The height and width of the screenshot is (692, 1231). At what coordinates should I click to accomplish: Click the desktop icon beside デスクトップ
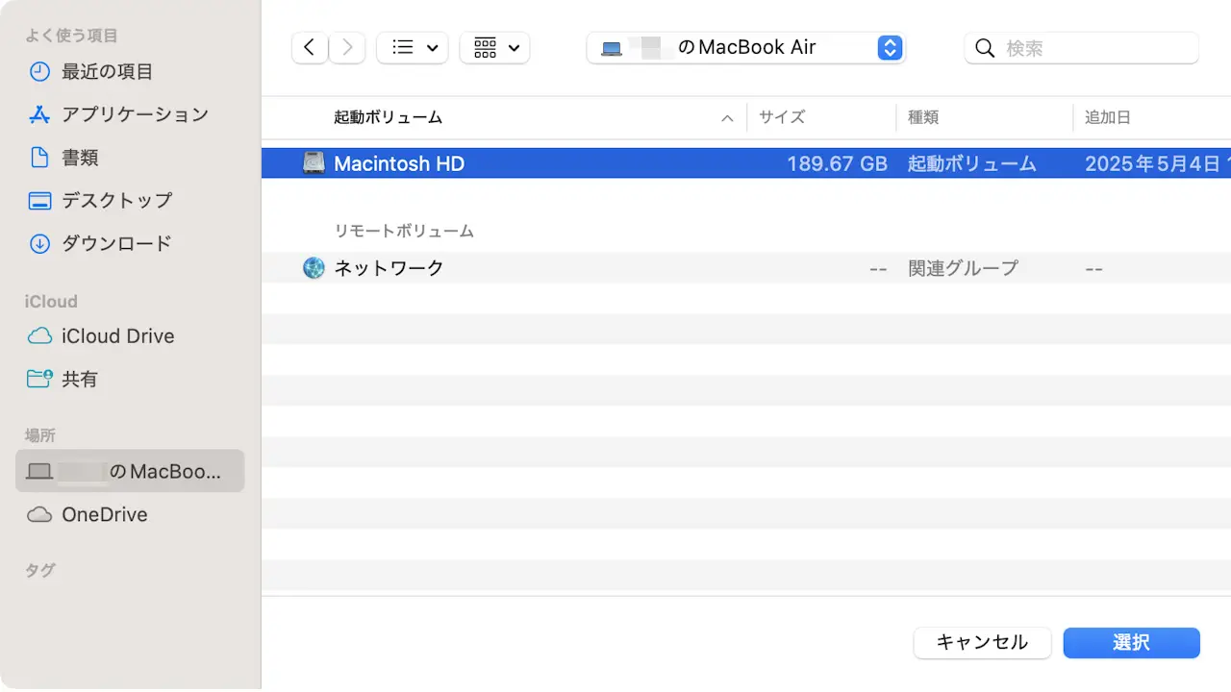39,201
